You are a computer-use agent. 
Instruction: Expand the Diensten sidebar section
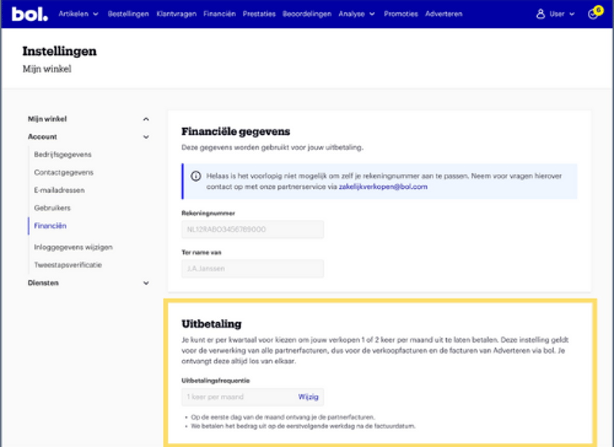[x=146, y=283]
